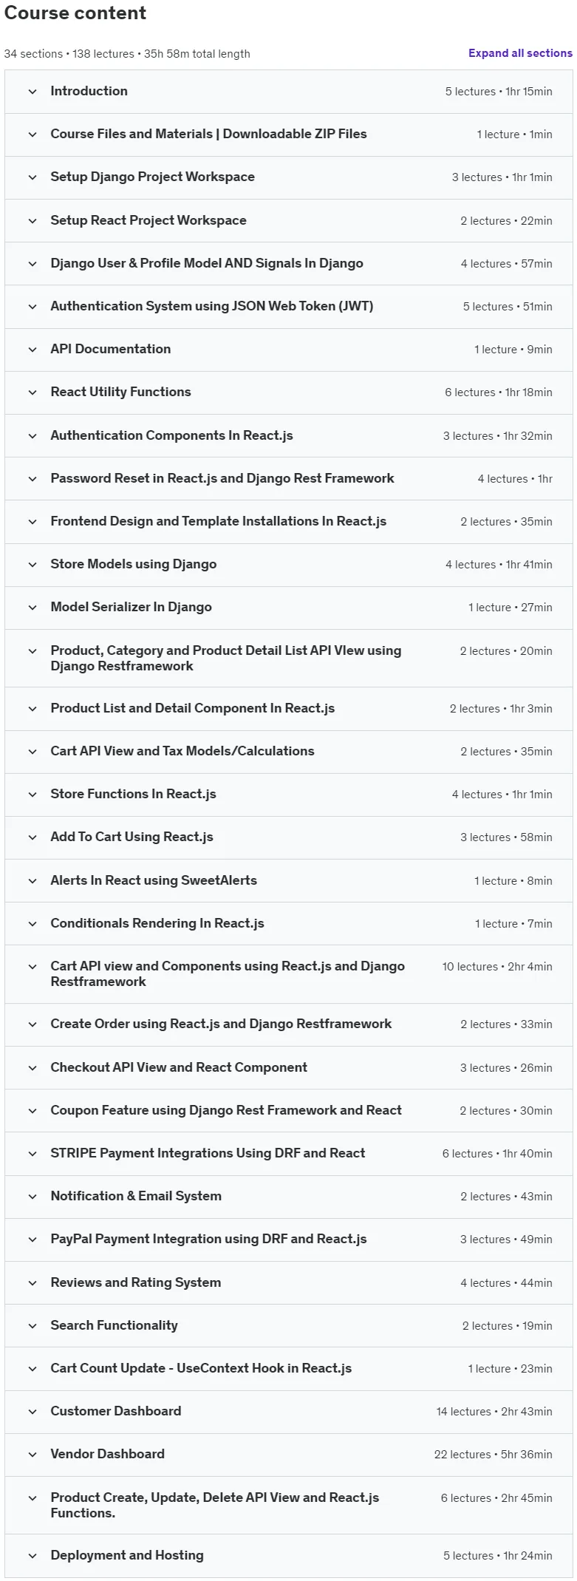Image resolution: width=577 pixels, height=1581 pixels.
Task: Expand Password Reset in React.js section title
Action: [222, 478]
